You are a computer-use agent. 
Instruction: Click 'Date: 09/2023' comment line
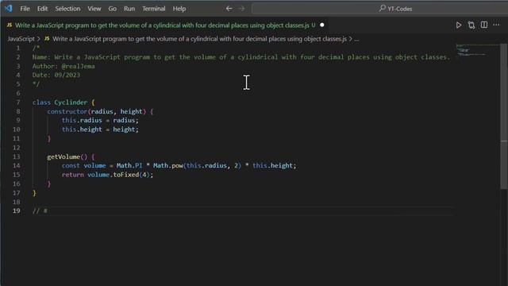[x=56, y=75]
